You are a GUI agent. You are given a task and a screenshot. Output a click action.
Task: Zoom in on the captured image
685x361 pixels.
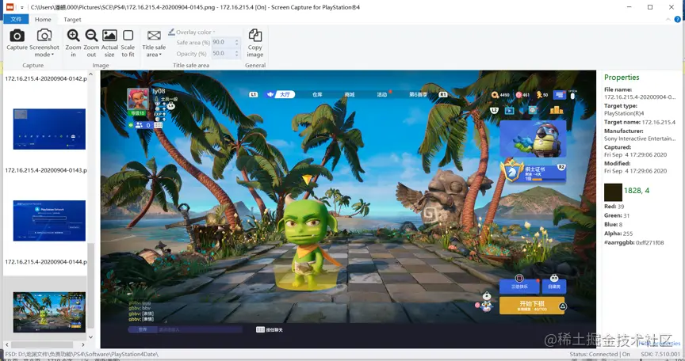(73, 44)
